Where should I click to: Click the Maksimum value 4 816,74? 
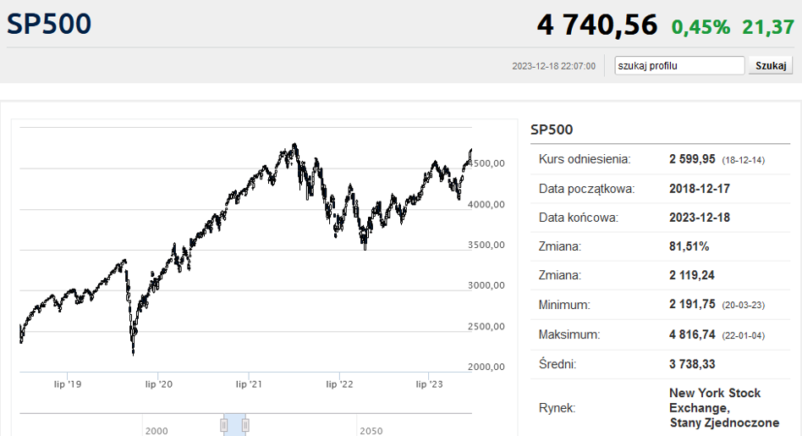pyautogui.click(x=692, y=335)
